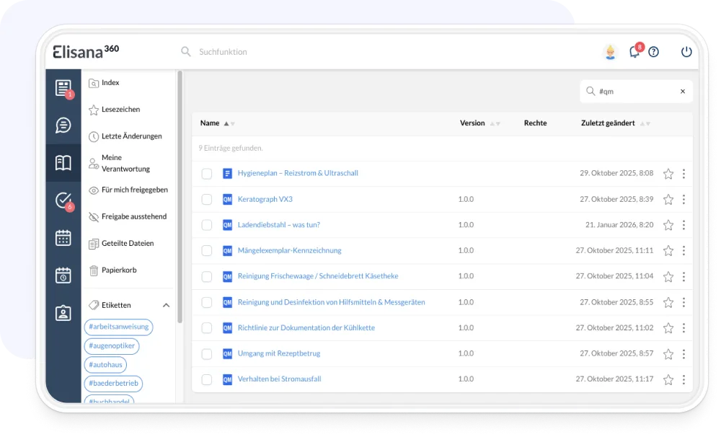
Task: Open Letzte Änderungen menu entry
Action: (125, 136)
